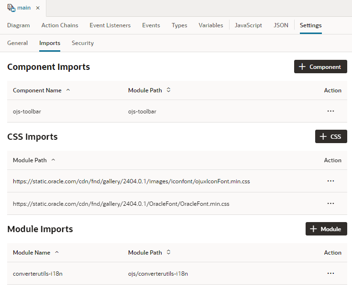Click the main tab file icon
This screenshot has width=352, height=291.
pyautogui.click(x=11, y=8)
